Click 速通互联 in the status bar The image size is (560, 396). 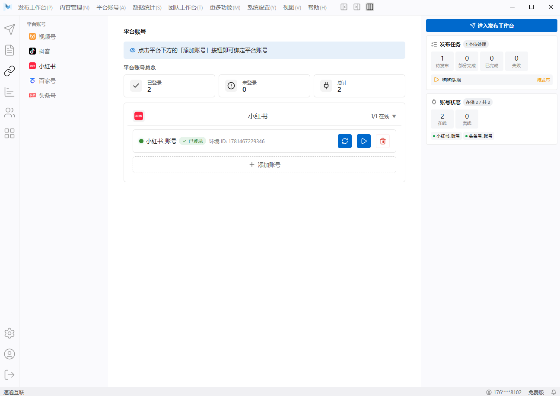click(14, 392)
